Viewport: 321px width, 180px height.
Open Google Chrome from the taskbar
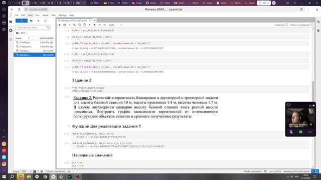click(45, 176)
